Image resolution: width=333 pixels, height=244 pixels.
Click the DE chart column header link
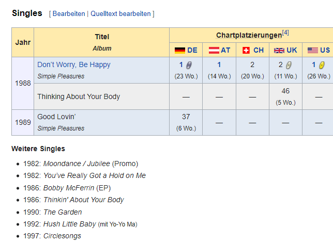tap(192, 51)
